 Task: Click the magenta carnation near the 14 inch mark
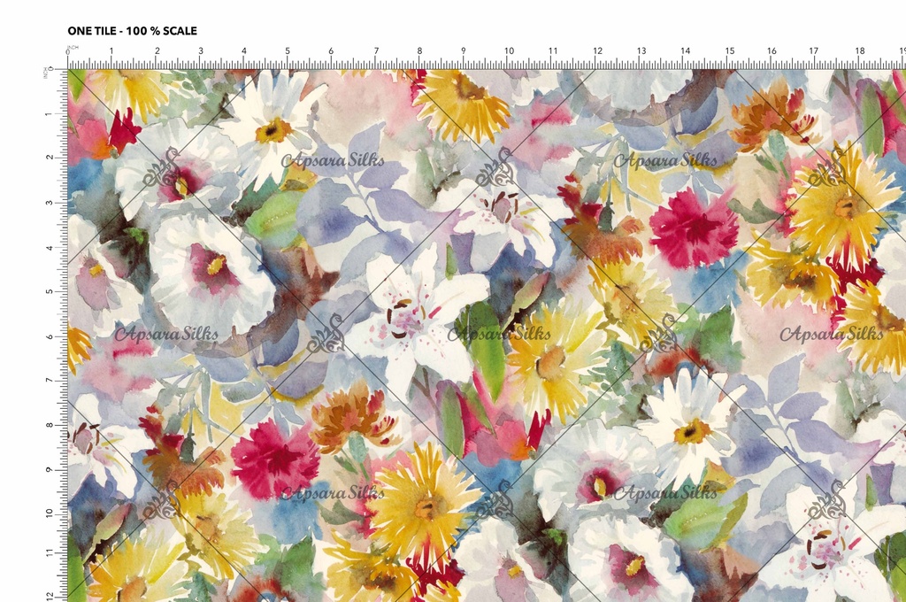click(694, 228)
